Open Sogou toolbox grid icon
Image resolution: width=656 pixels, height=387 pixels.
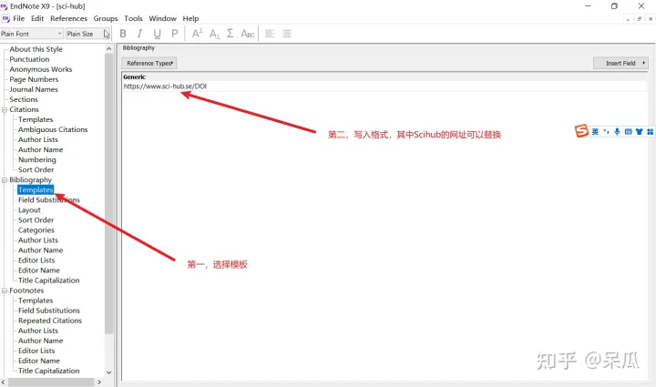click(x=650, y=132)
